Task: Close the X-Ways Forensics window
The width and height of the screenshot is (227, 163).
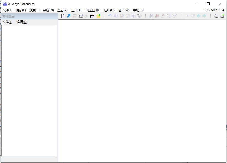Action: [220, 4]
